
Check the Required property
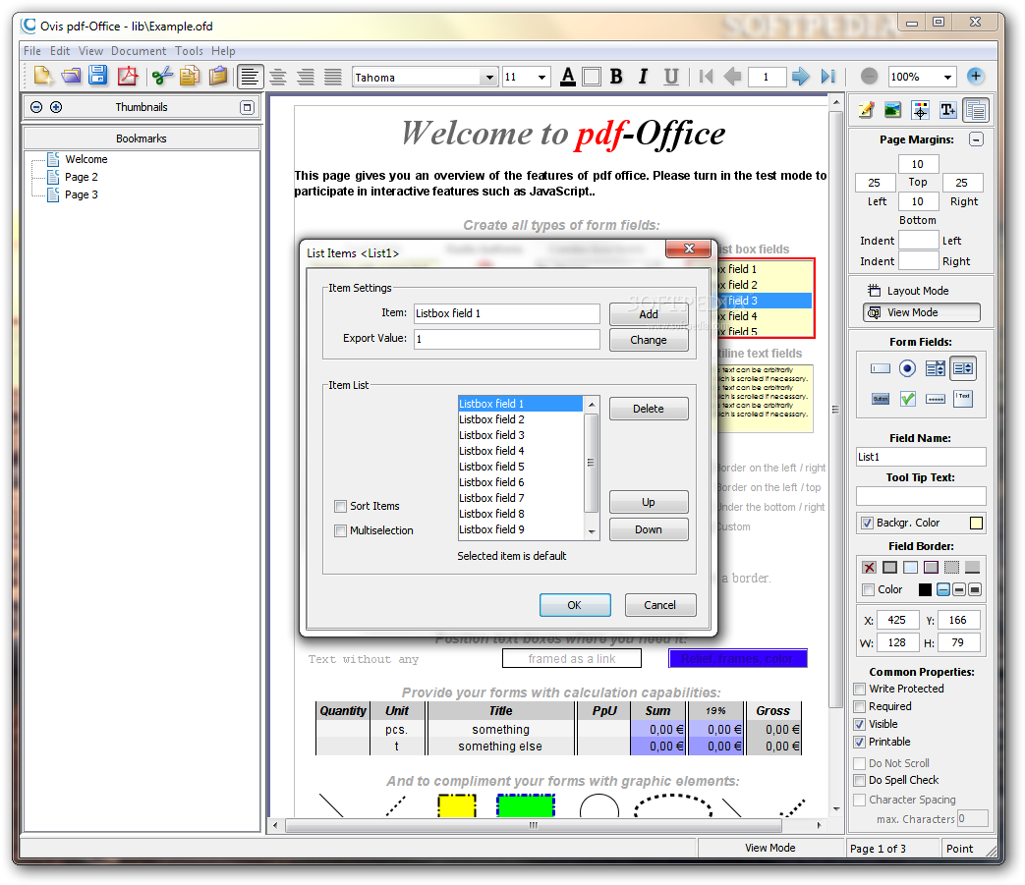pyautogui.click(x=860, y=706)
